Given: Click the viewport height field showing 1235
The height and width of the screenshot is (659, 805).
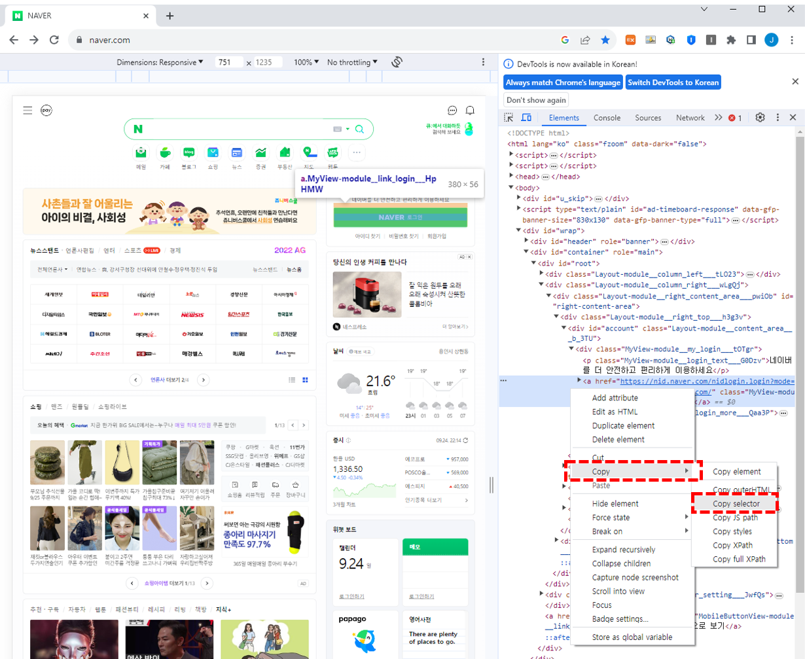Looking at the screenshot, I should pyautogui.click(x=268, y=62).
